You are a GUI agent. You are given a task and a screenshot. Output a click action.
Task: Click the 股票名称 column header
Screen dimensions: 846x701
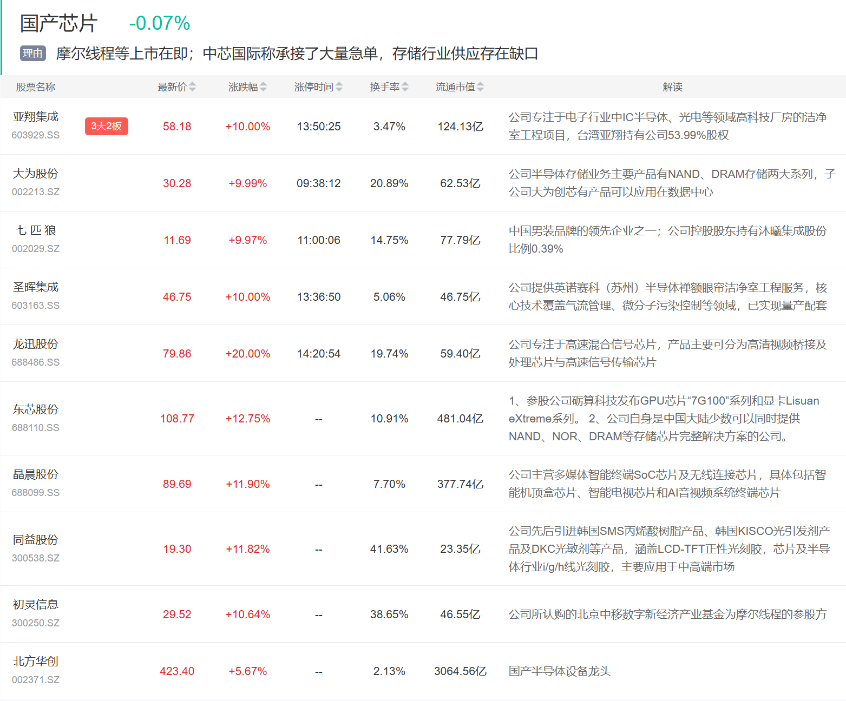coord(36,87)
